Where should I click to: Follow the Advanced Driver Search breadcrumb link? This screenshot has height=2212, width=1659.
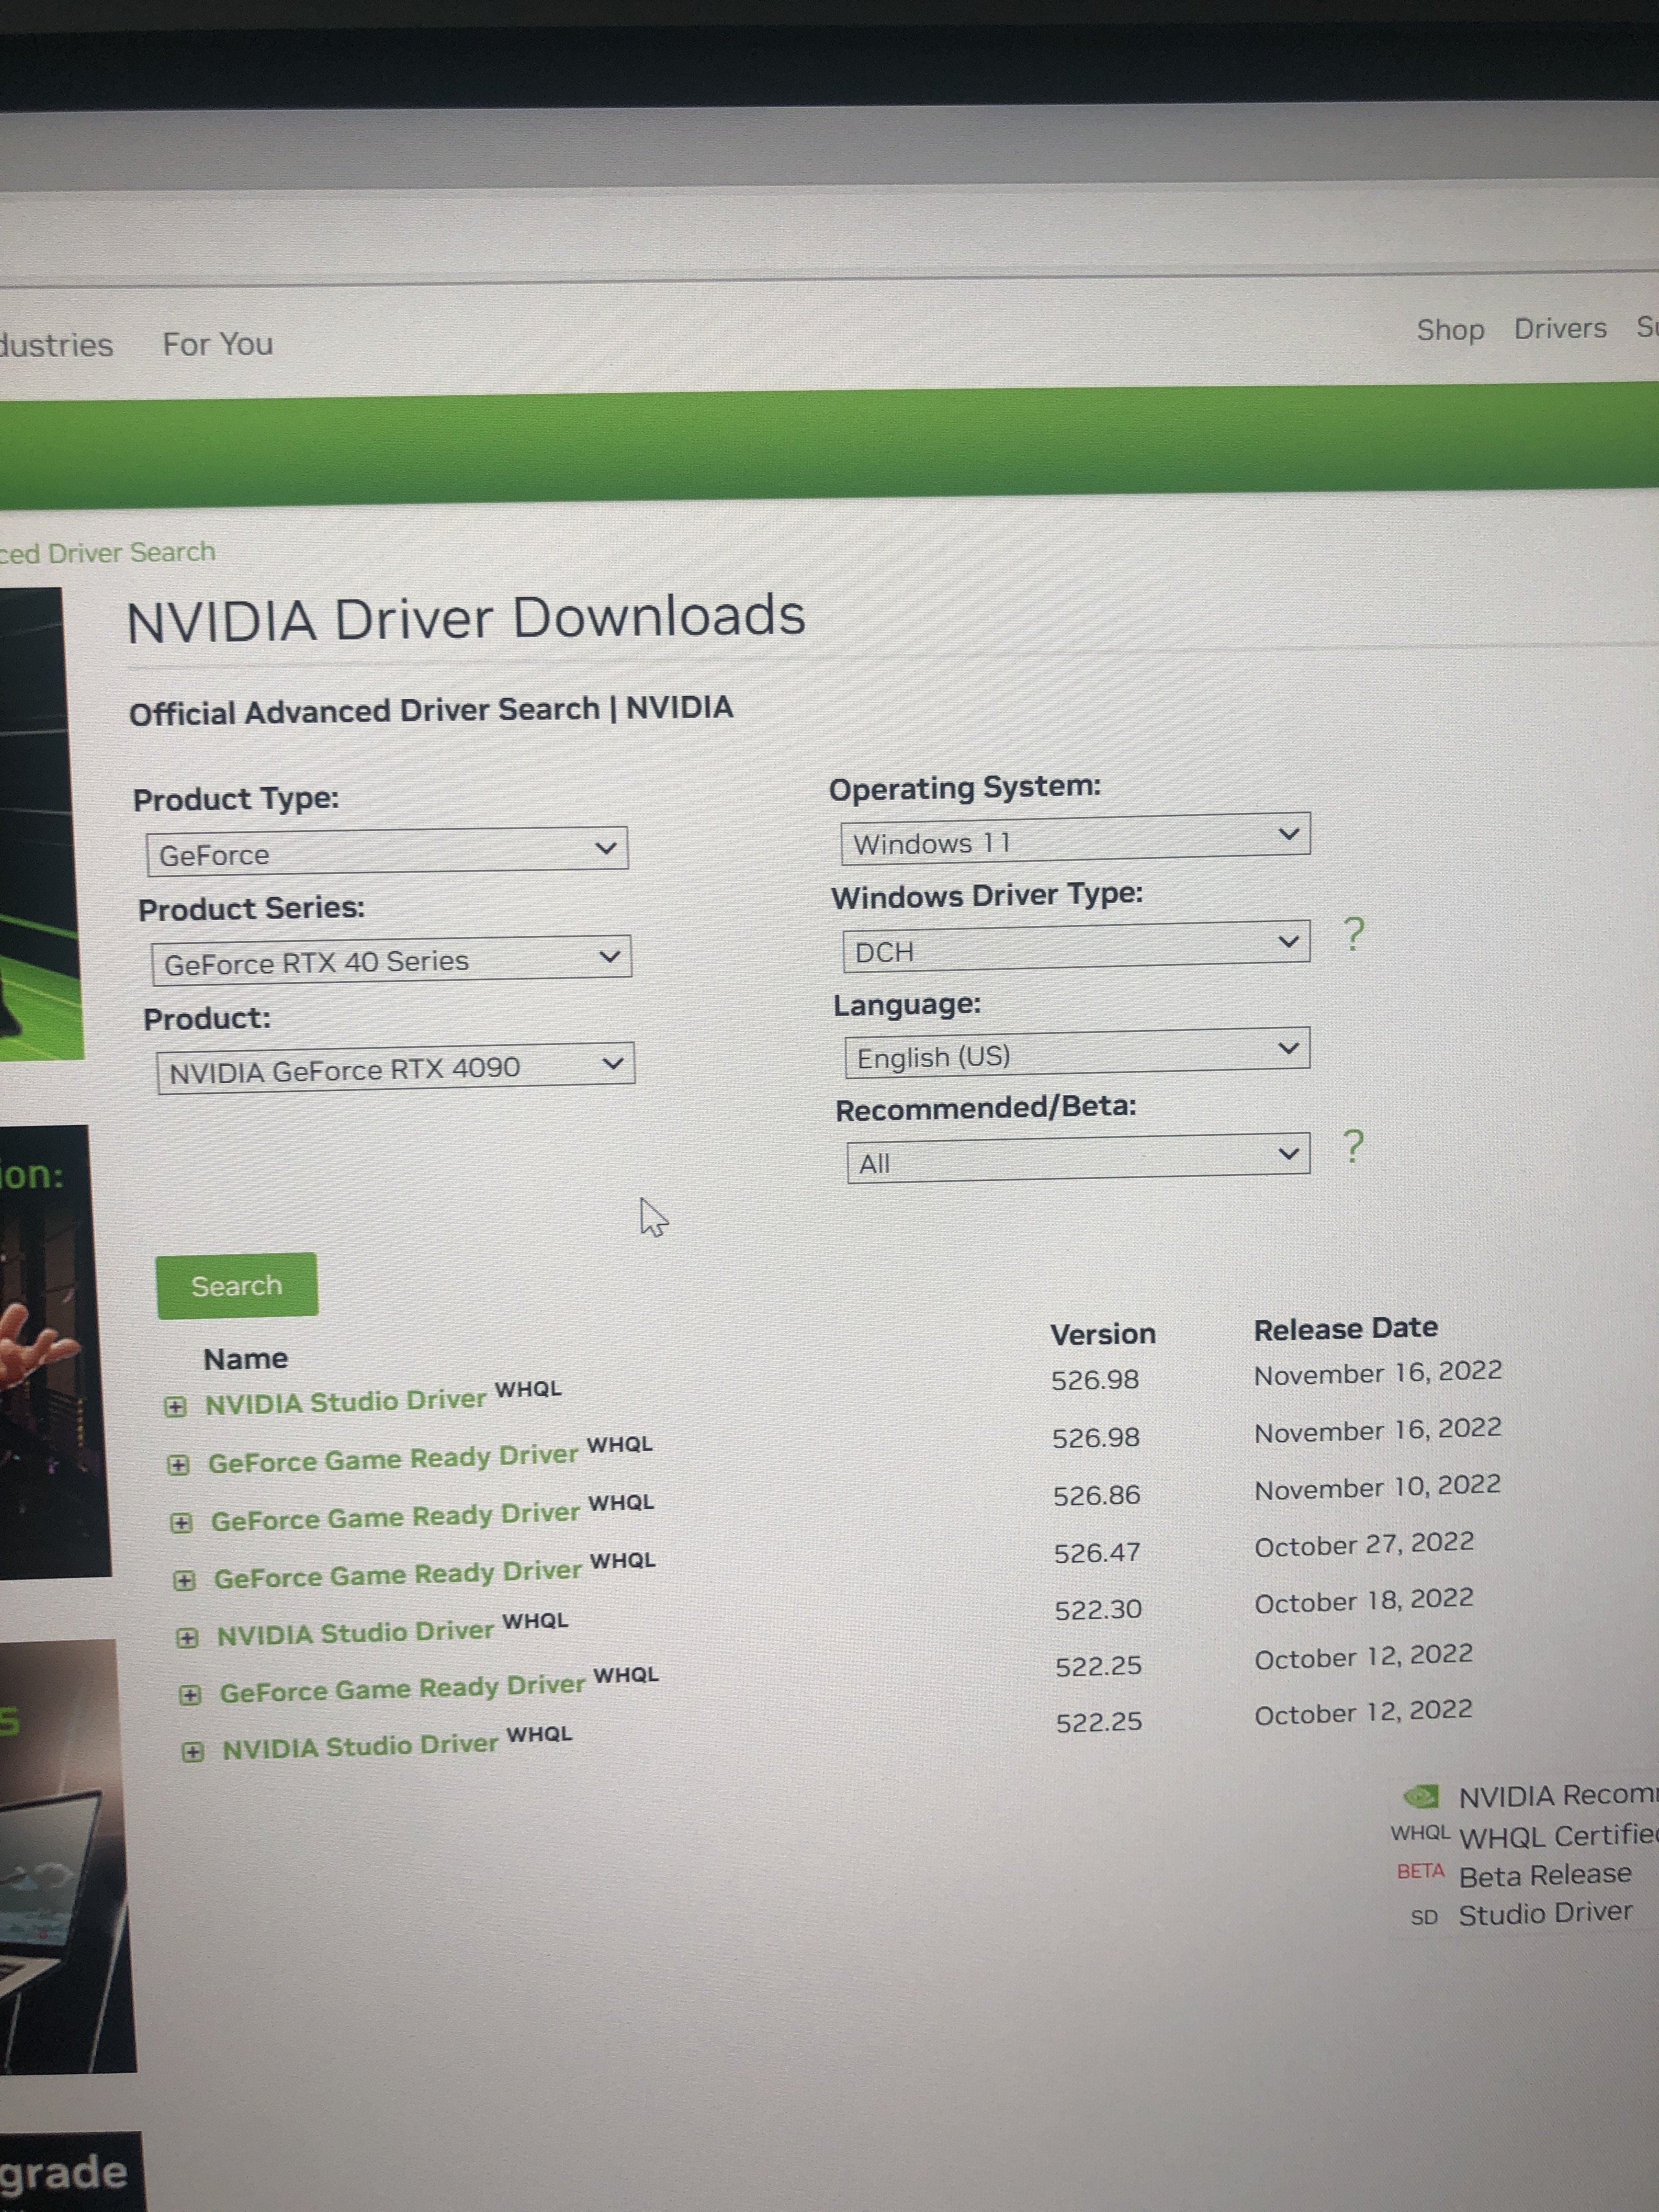tap(108, 553)
